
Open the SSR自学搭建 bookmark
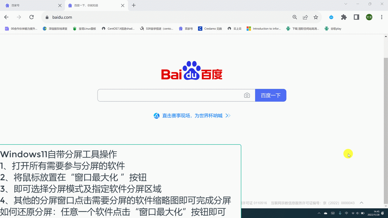(157, 29)
